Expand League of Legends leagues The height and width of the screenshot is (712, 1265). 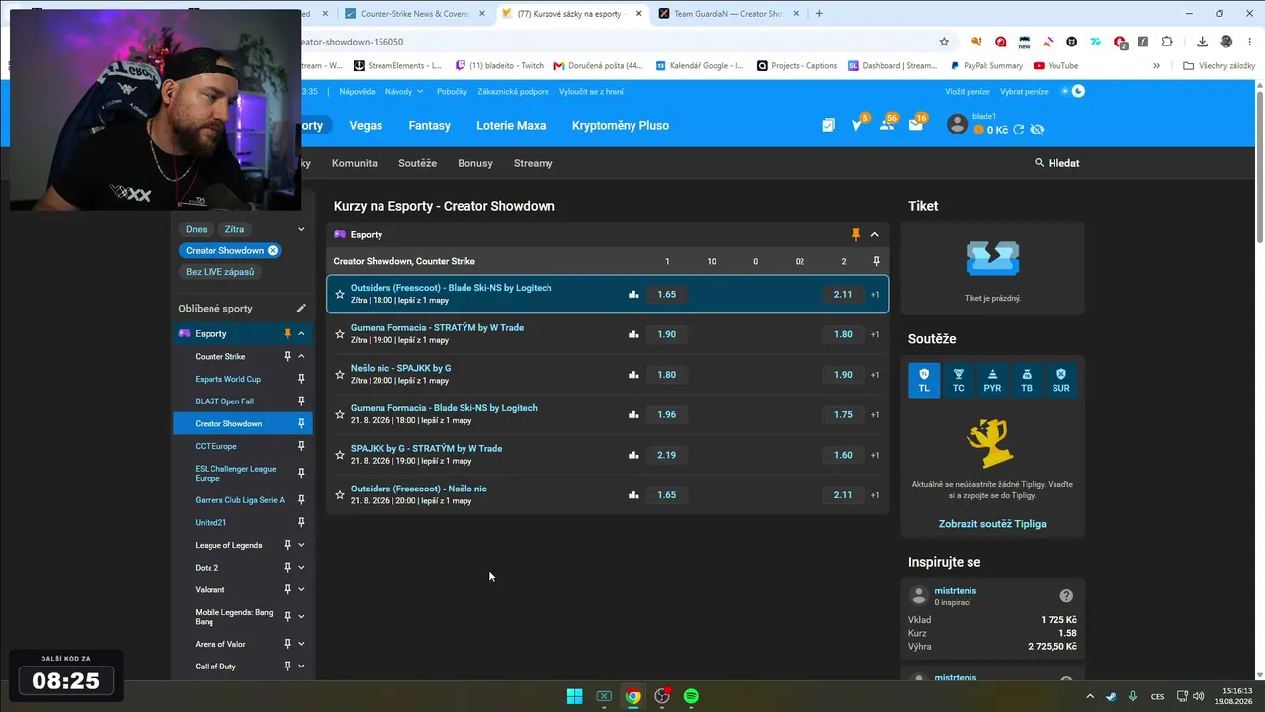click(301, 545)
